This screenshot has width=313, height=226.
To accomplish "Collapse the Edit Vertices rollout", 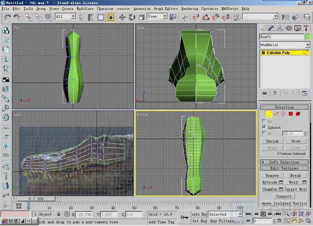I will 284,168.
